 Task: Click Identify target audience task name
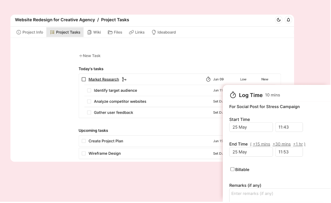tap(116, 91)
